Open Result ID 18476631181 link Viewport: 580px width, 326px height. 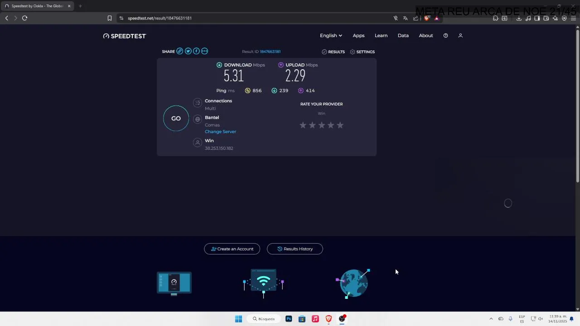[x=270, y=52]
